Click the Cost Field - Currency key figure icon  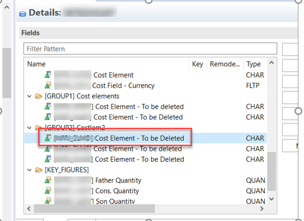(x=47, y=85)
